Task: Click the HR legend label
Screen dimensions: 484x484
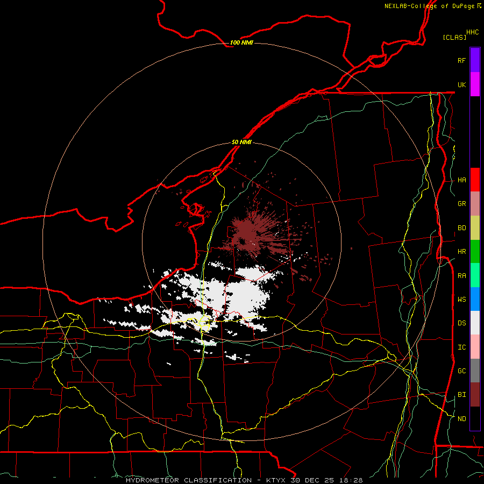Action: coord(462,252)
